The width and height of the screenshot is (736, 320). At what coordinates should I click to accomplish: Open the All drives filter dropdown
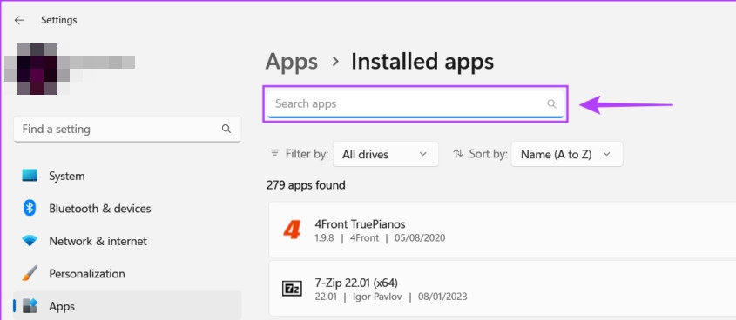point(385,154)
